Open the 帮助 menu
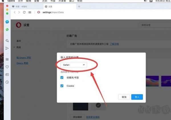 point(80,1)
